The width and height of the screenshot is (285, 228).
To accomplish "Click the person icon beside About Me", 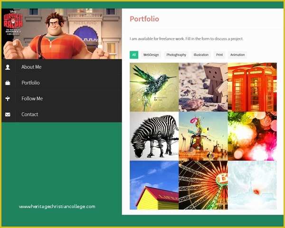I will 8,67.
